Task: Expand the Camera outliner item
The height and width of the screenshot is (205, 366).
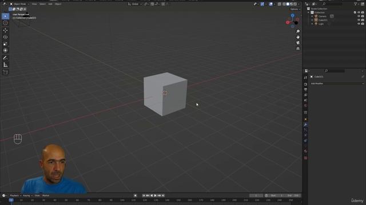Action: [312, 17]
